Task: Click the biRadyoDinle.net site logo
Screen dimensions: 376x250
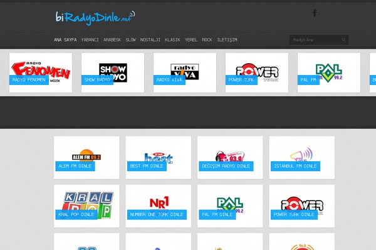Action: tap(95, 17)
